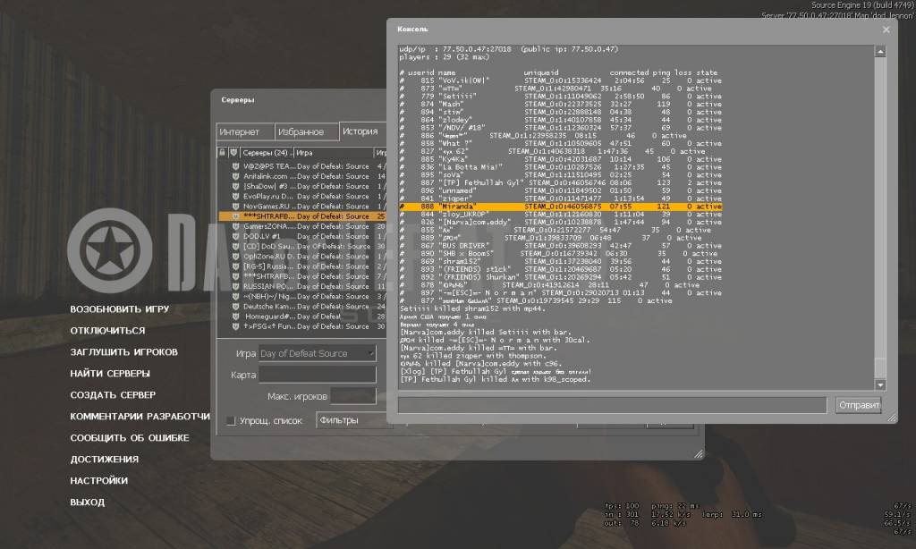
Task: Click shield icon of OpliZone.RU server row
Action: pyautogui.click(x=235, y=257)
